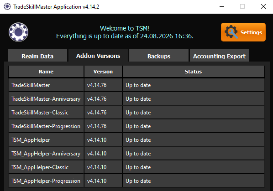Select the TradeSkillMaster-Classic row
The width and height of the screenshot is (273, 191).
click(136, 113)
